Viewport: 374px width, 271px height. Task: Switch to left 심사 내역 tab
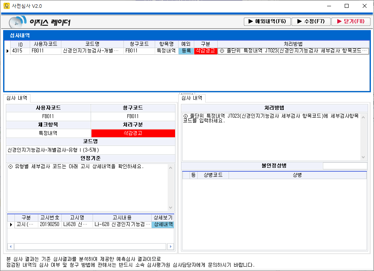tap(16, 98)
